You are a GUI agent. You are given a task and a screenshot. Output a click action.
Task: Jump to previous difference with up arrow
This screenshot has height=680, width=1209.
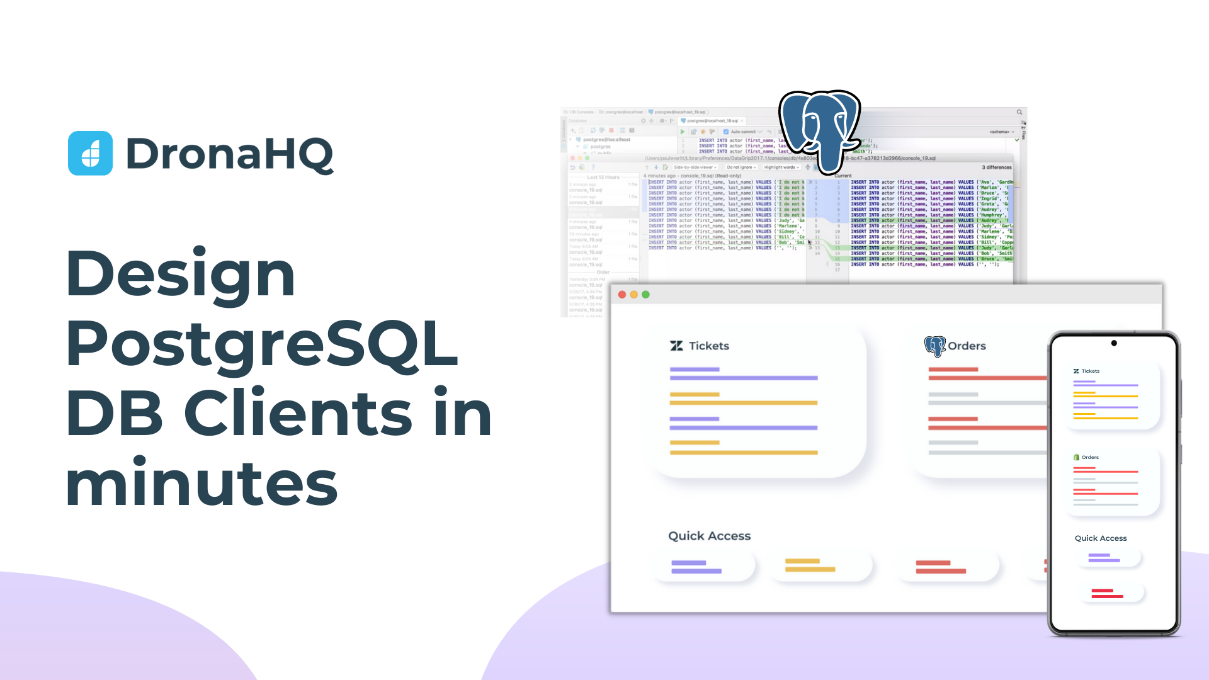point(647,167)
